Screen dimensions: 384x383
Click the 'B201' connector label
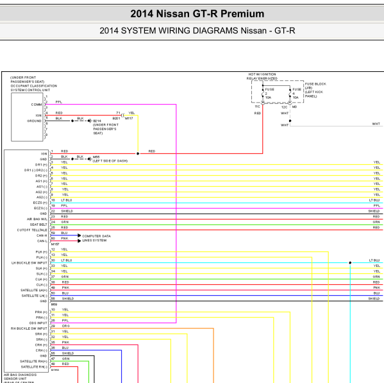(x=116, y=118)
